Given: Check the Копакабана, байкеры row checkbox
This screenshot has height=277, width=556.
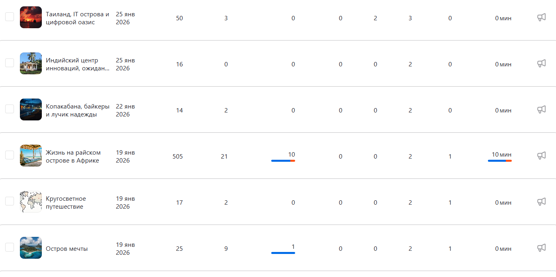Looking at the screenshot, I should (10, 109).
